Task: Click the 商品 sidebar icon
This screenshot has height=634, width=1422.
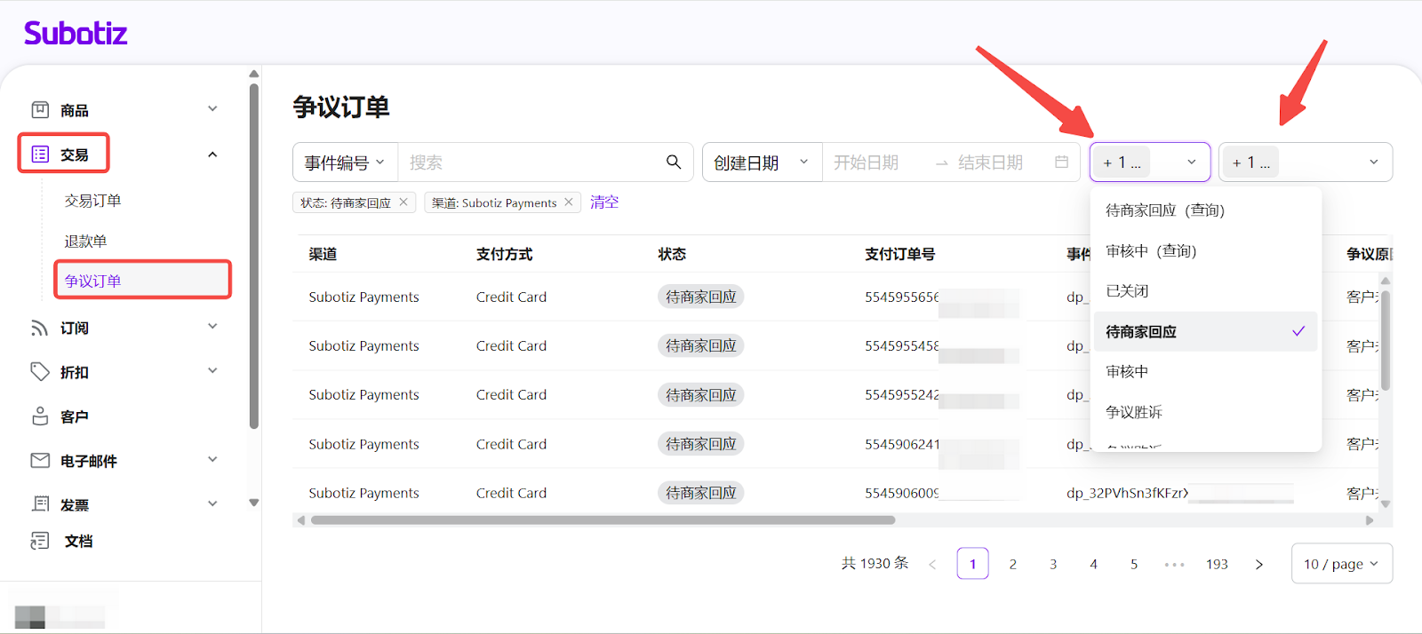Action: click(40, 109)
